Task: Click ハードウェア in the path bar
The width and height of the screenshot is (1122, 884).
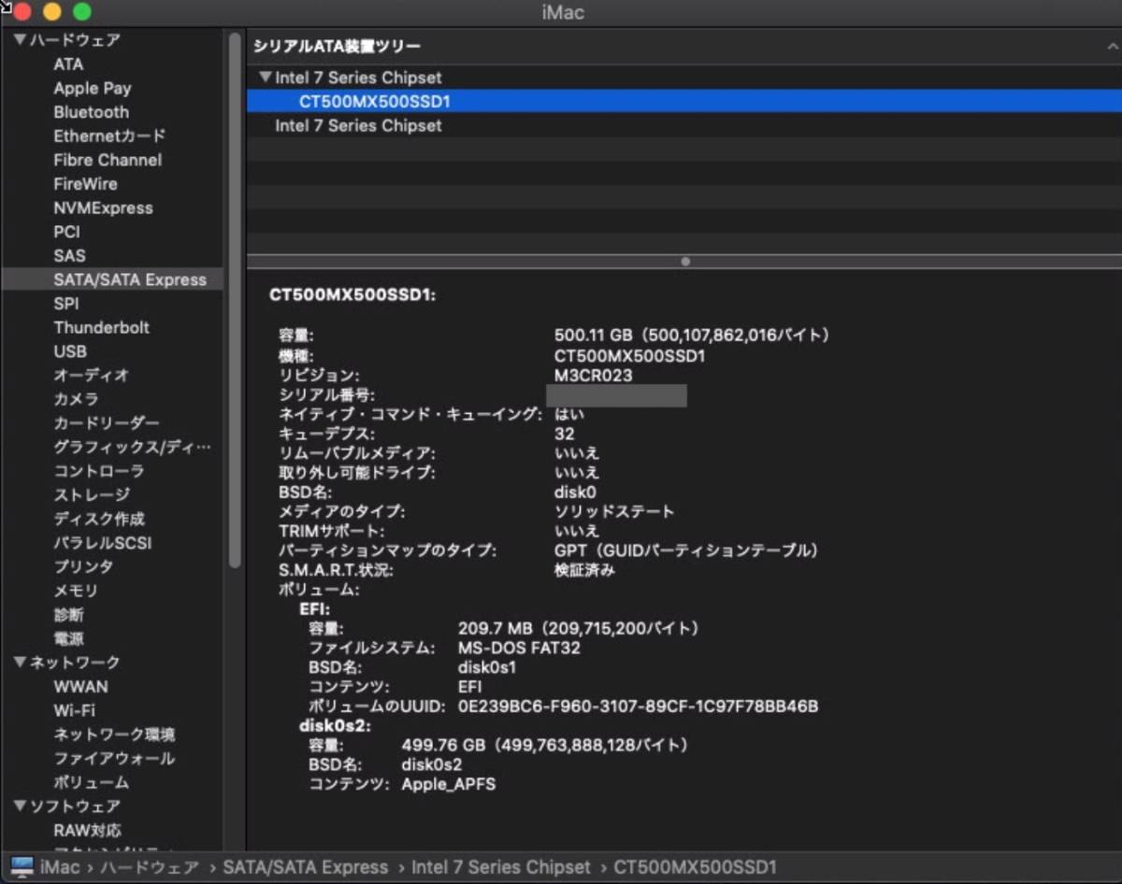Action: [150, 867]
